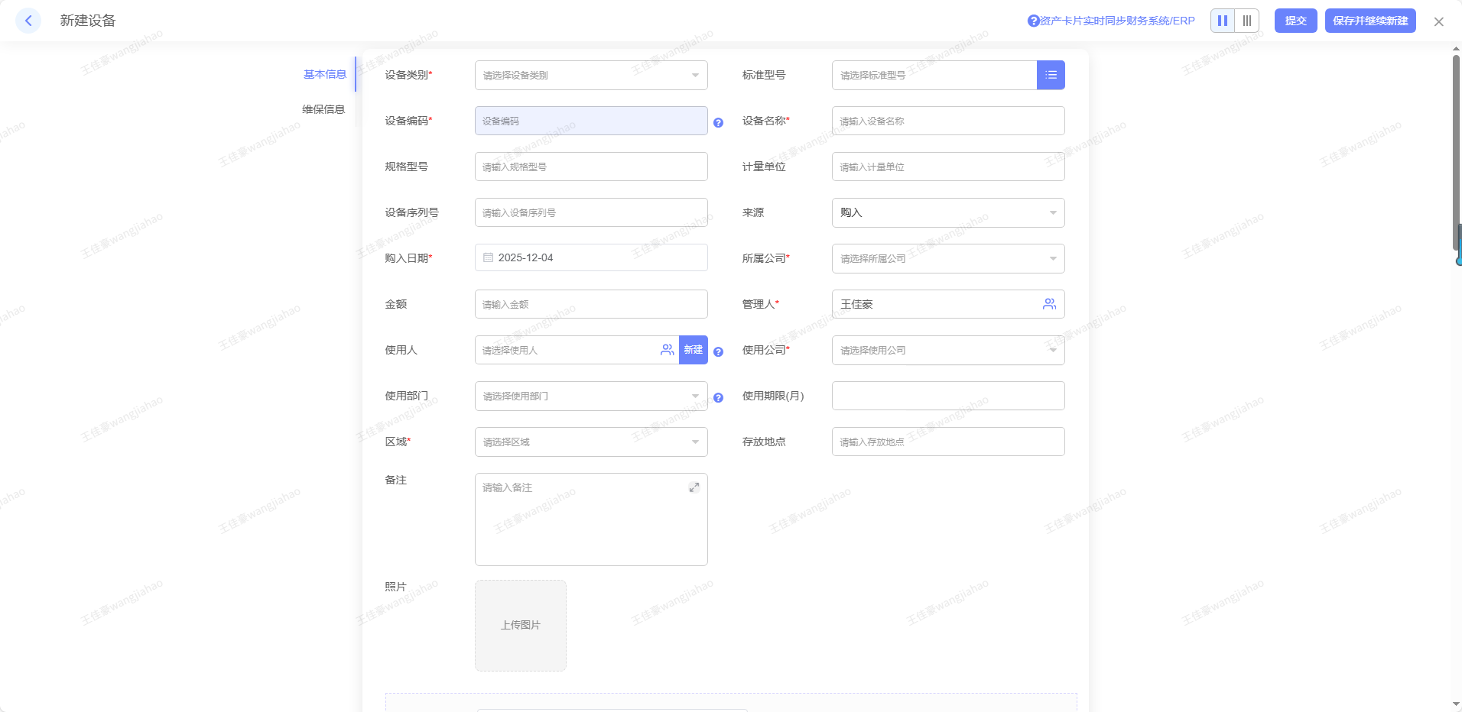Image resolution: width=1462 pixels, height=712 pixels.
Task: Switch to two-column layout icon
Action: 1223,21
